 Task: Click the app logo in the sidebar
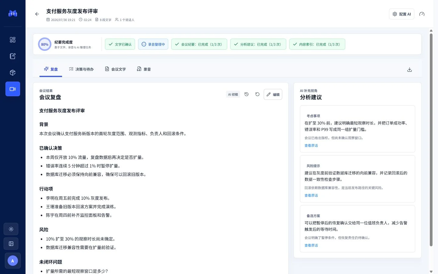(13, 13)
